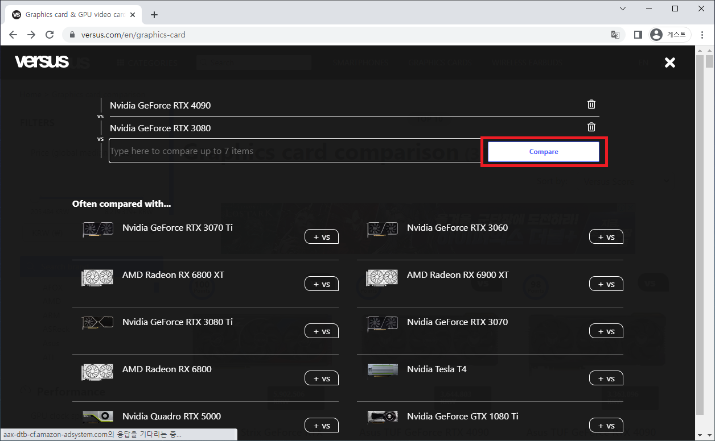Image resolution: width=715 pixels, height=441 pixels.
Task: Open a new browser tab
Action: (x=154, y=15)
